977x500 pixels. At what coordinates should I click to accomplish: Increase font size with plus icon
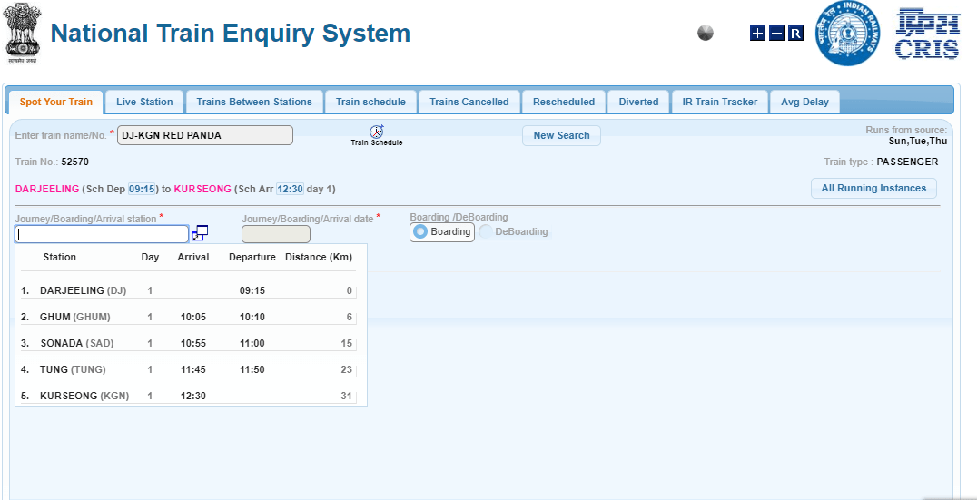coord(757,34)
